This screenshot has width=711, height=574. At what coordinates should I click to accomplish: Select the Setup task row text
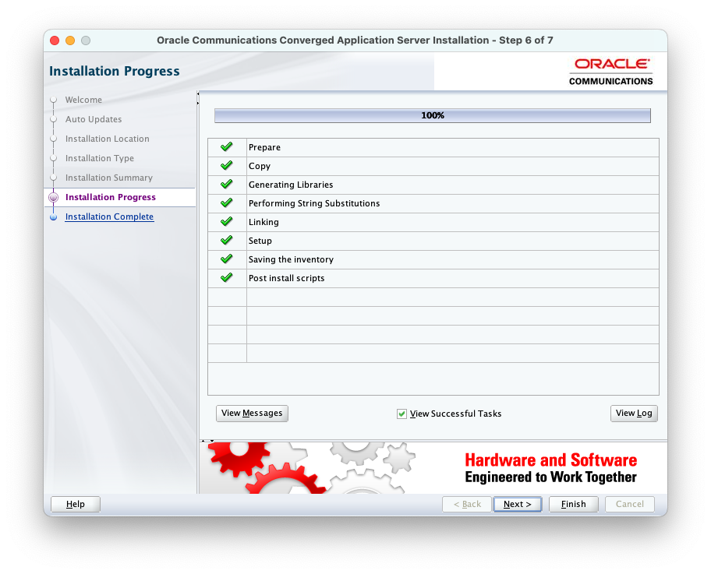tap(260, 241)
